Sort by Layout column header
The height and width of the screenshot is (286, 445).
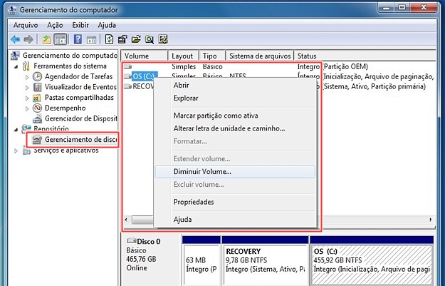tap(184, 56)
